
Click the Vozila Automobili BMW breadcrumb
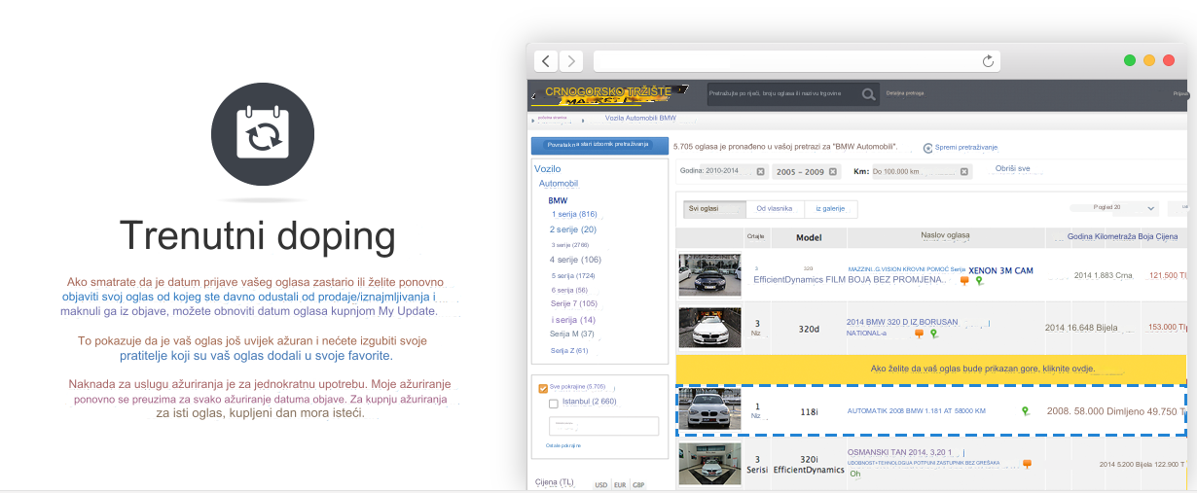pos(640,118)
